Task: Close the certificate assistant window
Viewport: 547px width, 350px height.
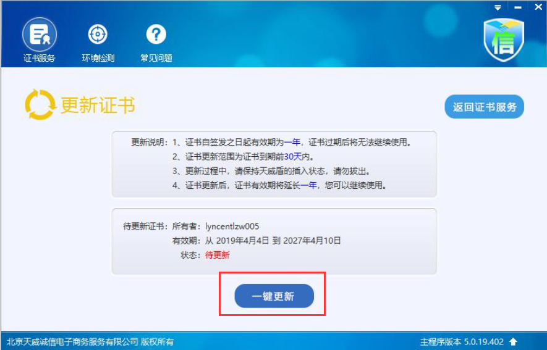Action: pos(538,7)
